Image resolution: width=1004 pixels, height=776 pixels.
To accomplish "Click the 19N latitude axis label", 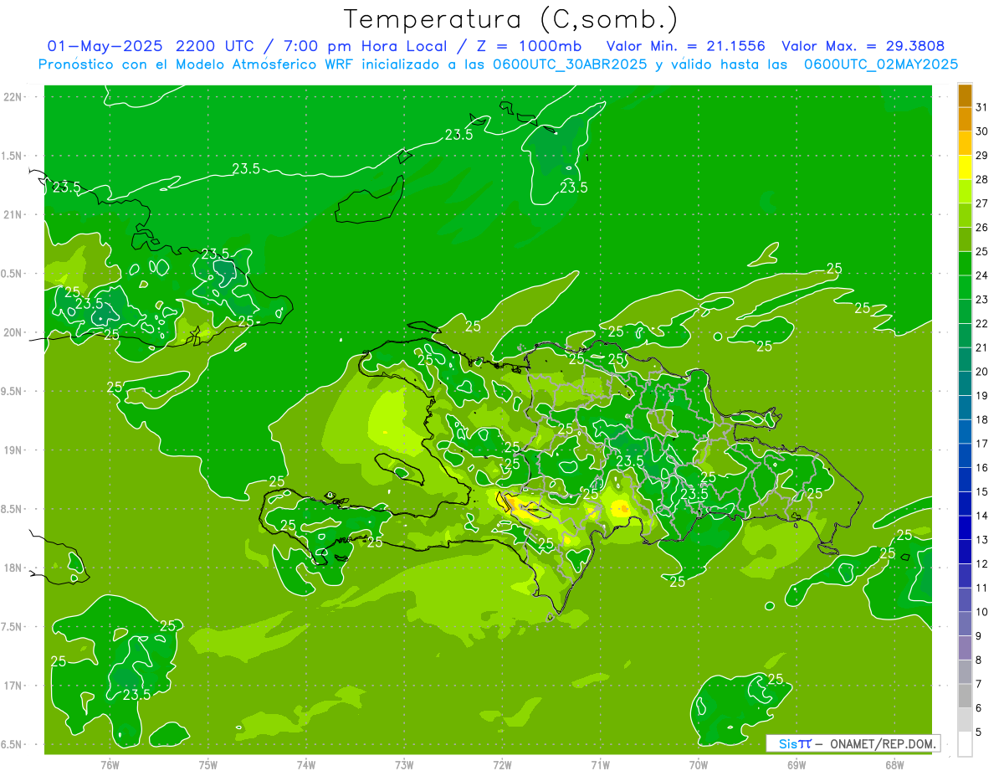I will coord(13,450).
